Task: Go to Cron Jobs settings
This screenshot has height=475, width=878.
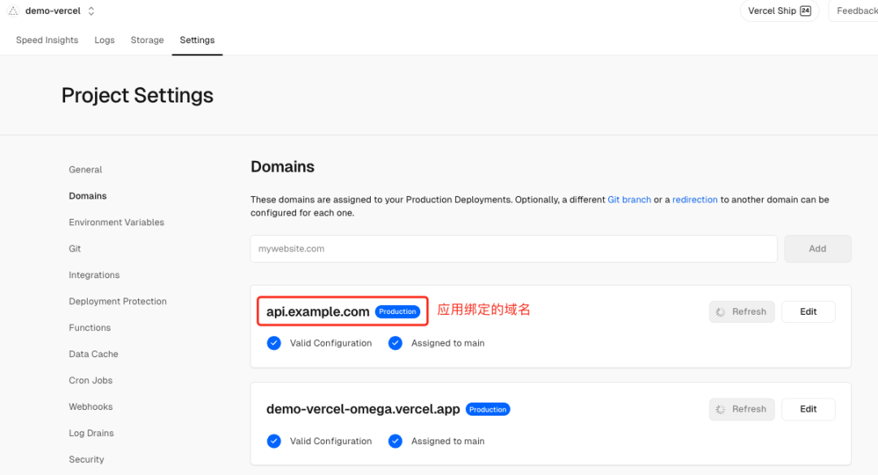Action: 91,380
